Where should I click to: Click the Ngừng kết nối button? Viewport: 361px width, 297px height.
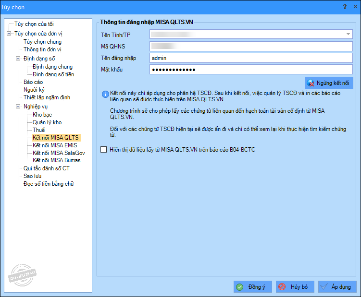click(329, 83)
